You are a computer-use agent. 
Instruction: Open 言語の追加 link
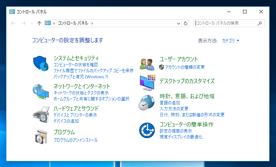(x=170, y=103)
